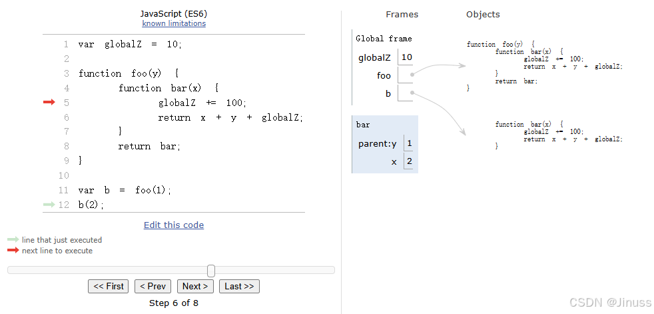This screenshot has width=654, height=314.
Task: Click line number 5 in code gutter
Action: pyautogui.click(x=67, y=103)
